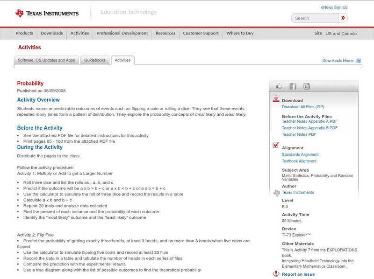This screenshot has width=374, height=279.
Task: Click 'Print pages 85 - 100' bullet
Action: [x=69, y=141]
